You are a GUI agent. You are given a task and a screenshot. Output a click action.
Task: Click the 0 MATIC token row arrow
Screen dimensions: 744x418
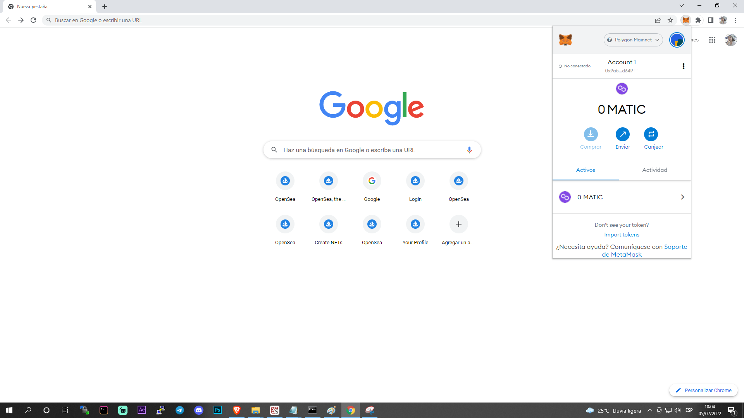[x=683, y=197]
